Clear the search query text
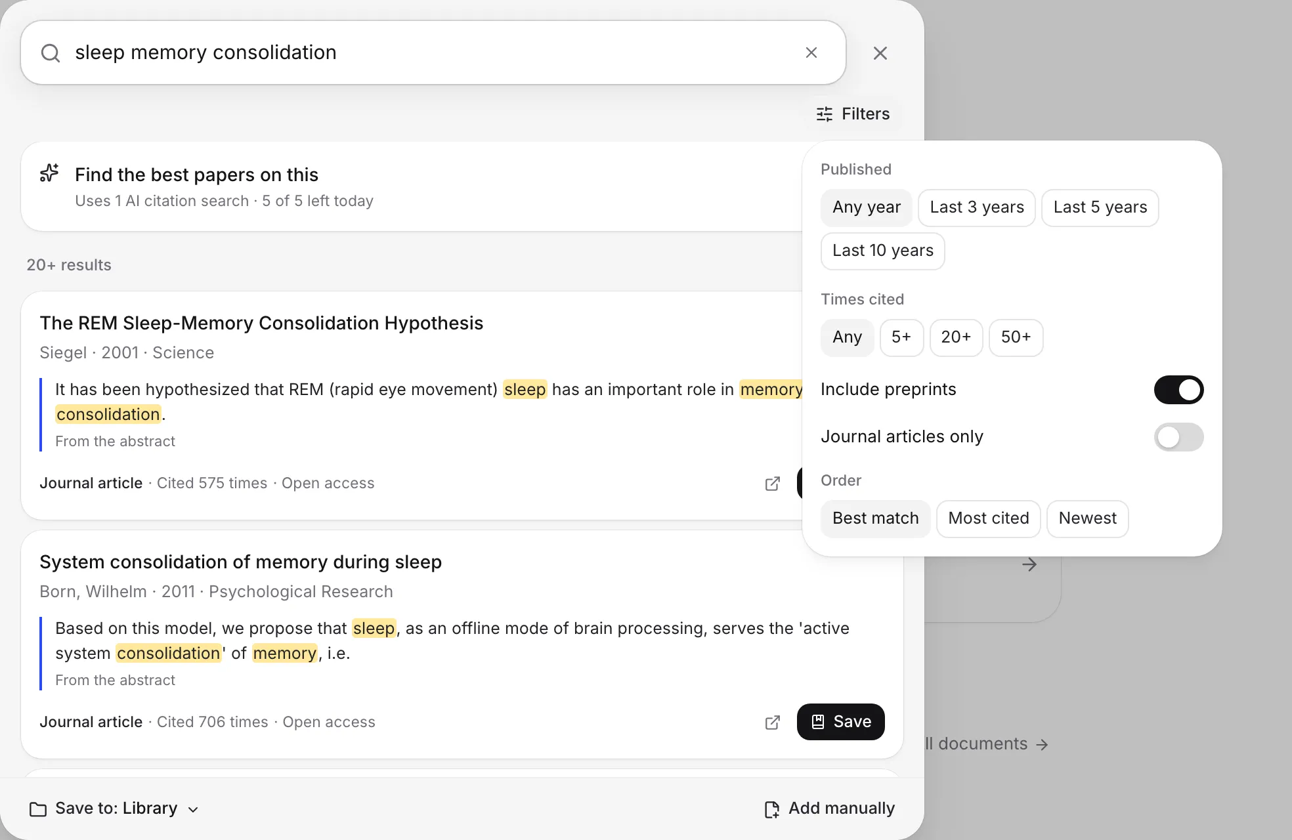Screen dimensions: 1292x840 coord(811,52)
